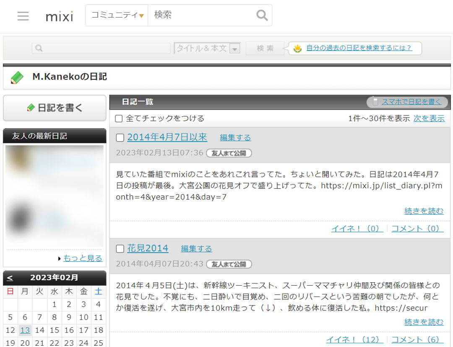This screenshot has width=453, height=347.
Task: Open コメント (0) on first entry
Action: 417,229
